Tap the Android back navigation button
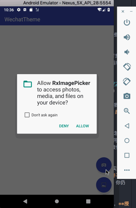The height and width of the screenshot is (208, 136). click(x=25, y=201)
